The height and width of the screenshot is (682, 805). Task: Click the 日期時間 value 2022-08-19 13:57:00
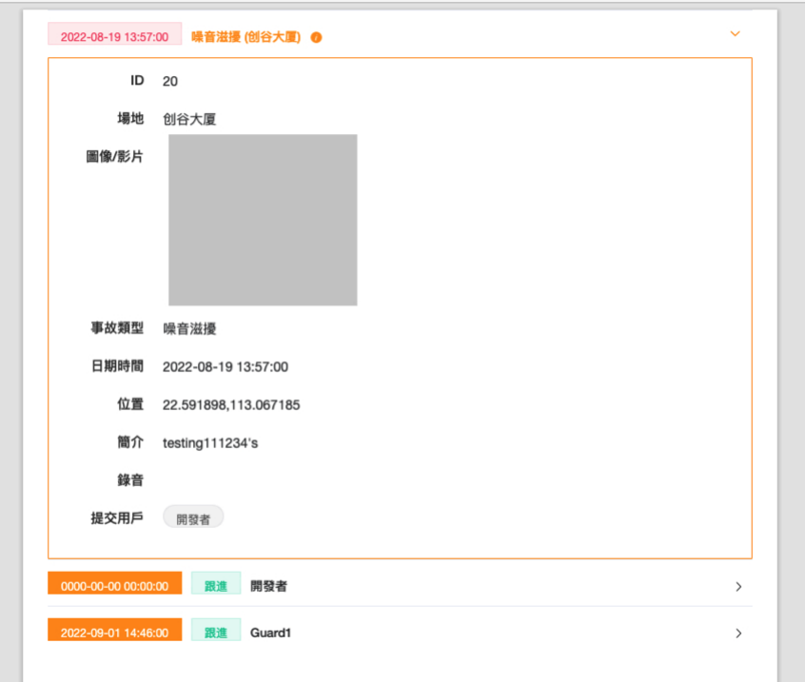coord(226,366)
